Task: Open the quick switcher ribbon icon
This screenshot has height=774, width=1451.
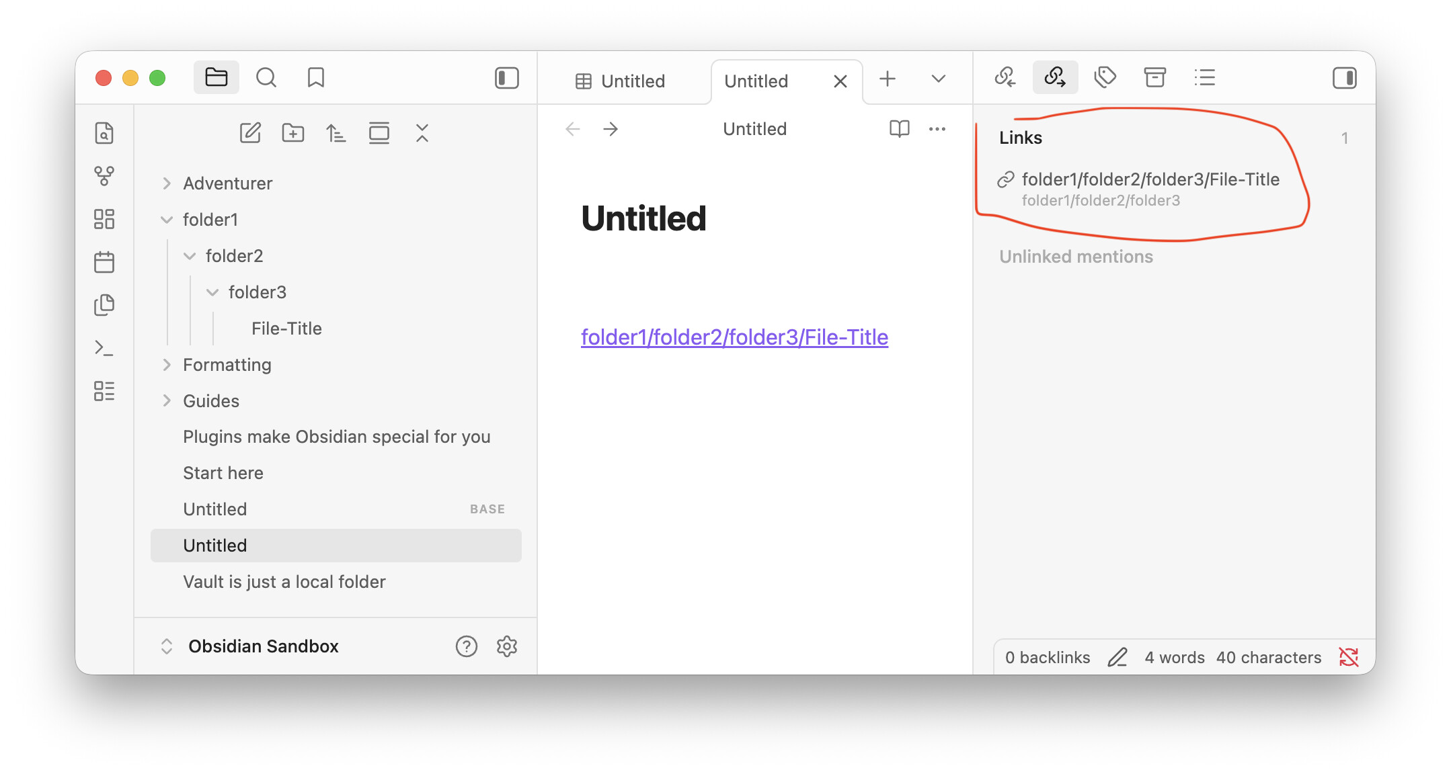Action: click(x=104, y=133)
